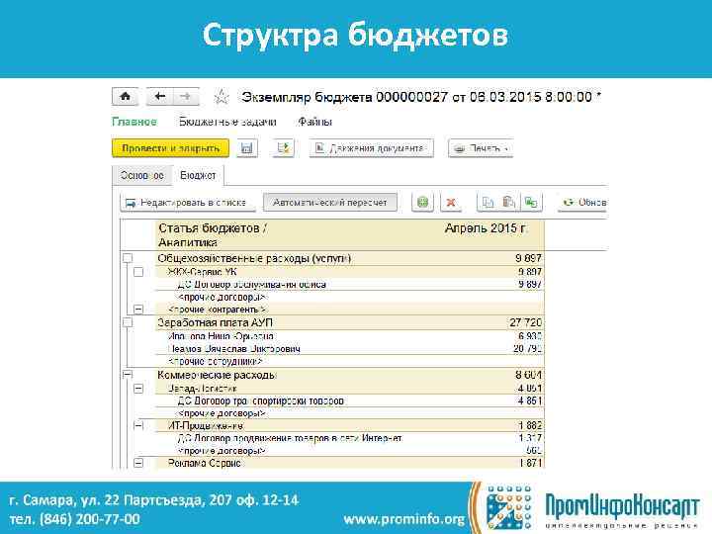Image resolution: width=712 pixels, height=534 pixels.
Task: Select Коммерческие расходы row
Action: [350, 375]
